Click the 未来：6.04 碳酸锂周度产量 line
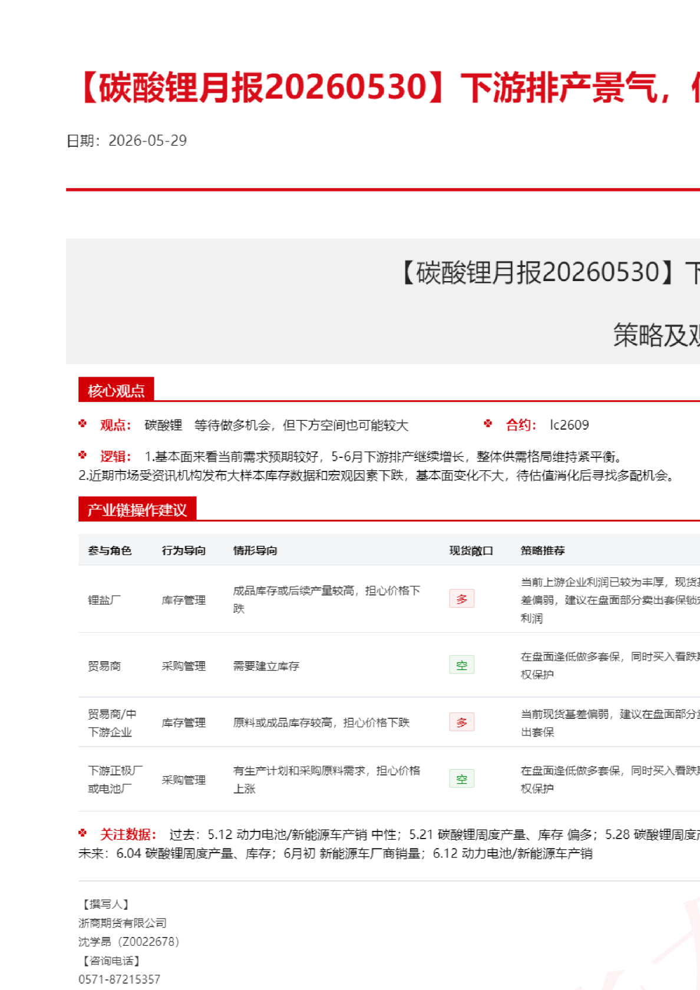Screen dimensions: 700x990 pyautogui.click(x=335, y=853)
